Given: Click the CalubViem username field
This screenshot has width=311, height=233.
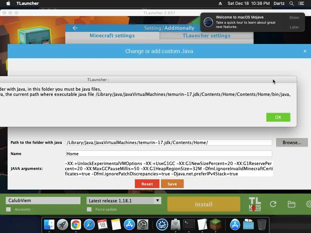Looking at the screenshot, I should [43, 201].
